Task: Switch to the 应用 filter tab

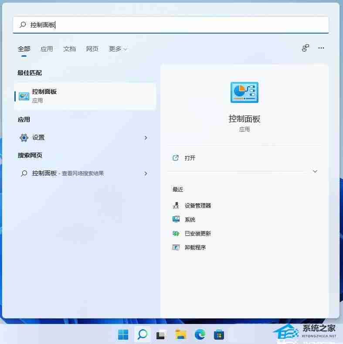Action: tap(47, 49)
